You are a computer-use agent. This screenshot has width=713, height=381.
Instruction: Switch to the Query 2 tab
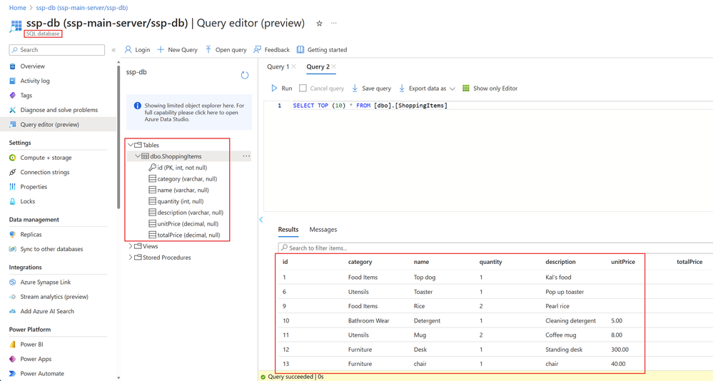click(318, 66)
